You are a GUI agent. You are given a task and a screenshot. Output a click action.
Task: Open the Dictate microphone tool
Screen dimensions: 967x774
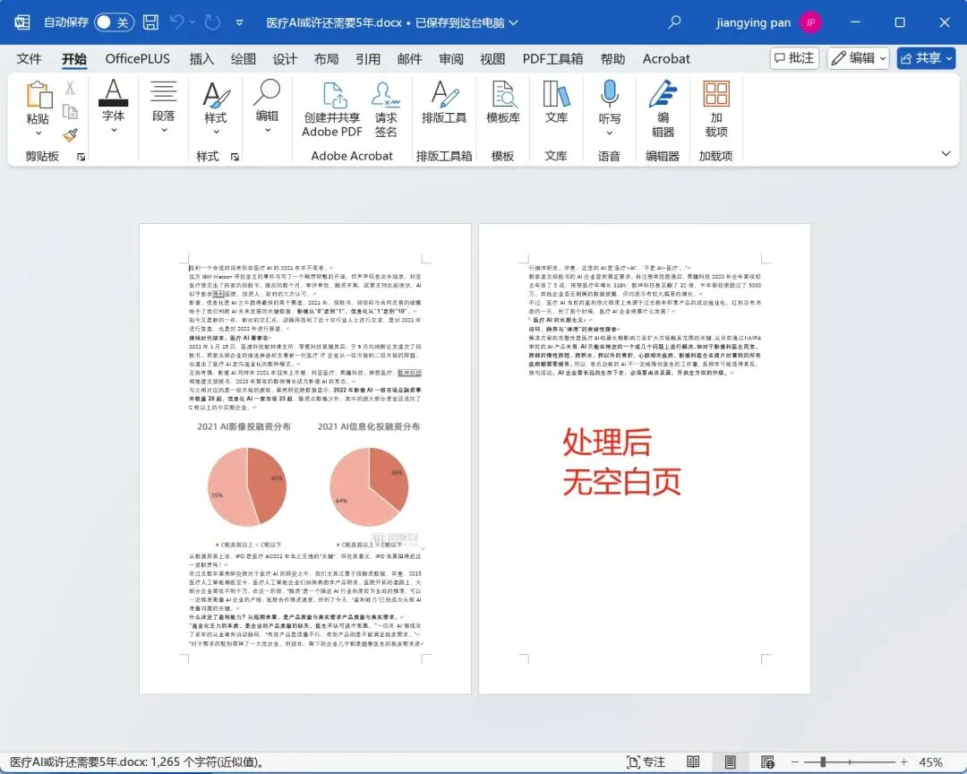610,94
